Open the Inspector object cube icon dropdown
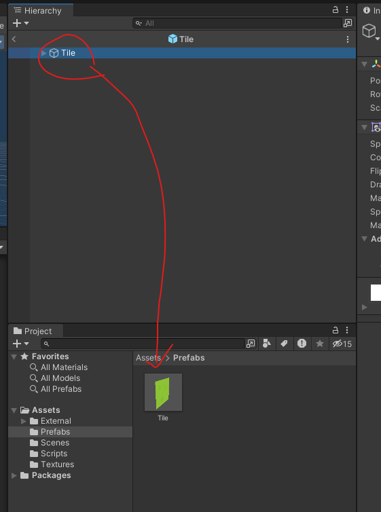 (371, 32)
